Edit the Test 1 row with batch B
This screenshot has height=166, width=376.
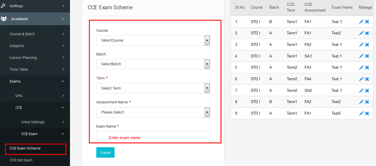[361, 22]
